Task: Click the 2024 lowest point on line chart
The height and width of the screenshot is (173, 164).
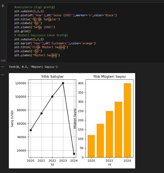Action: 74,154
